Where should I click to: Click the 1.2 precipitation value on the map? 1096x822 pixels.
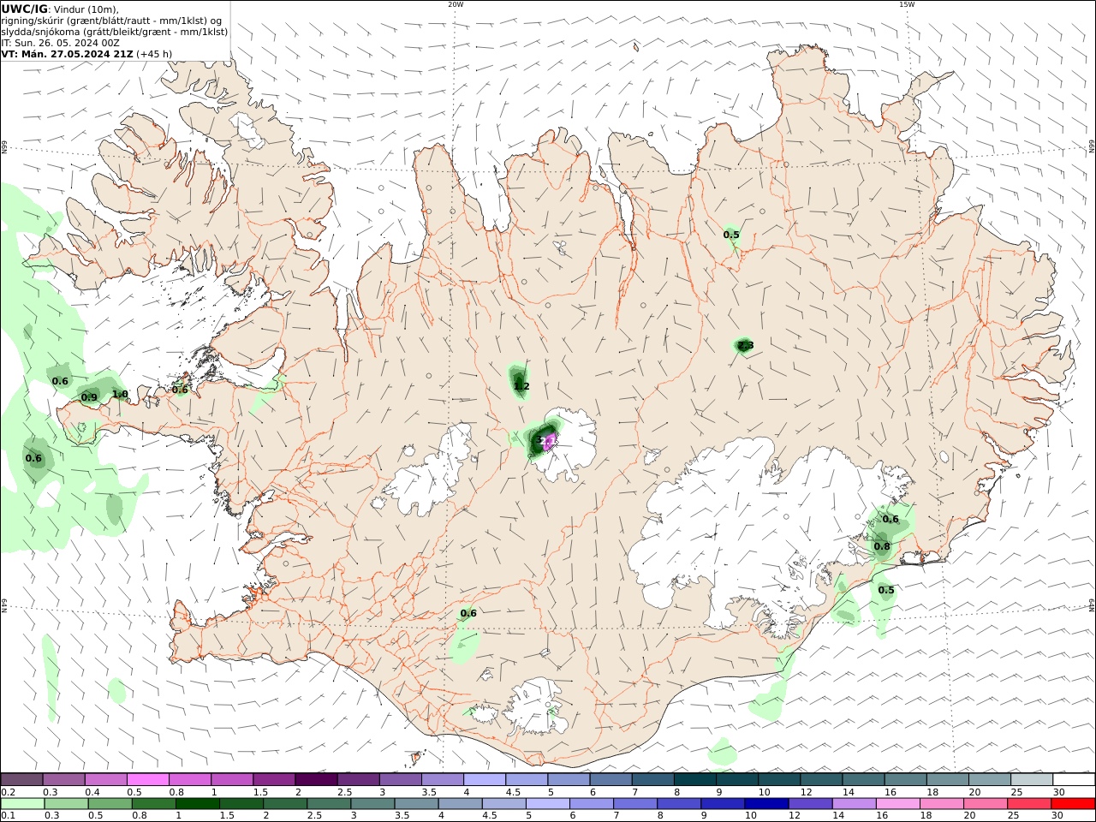point(521,386)
